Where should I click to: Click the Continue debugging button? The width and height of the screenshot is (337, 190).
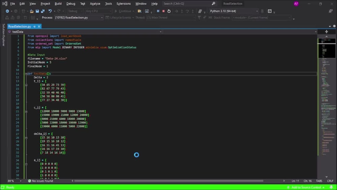tap(124, 11)
